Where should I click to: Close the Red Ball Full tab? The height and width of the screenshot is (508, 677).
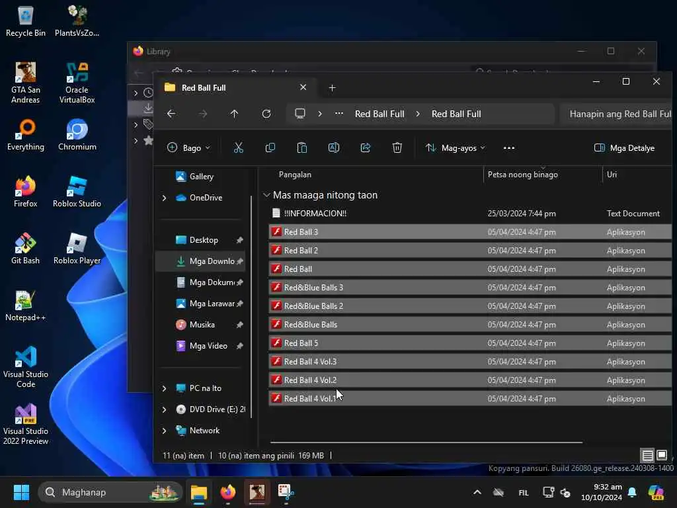click(x=303, y=87)
